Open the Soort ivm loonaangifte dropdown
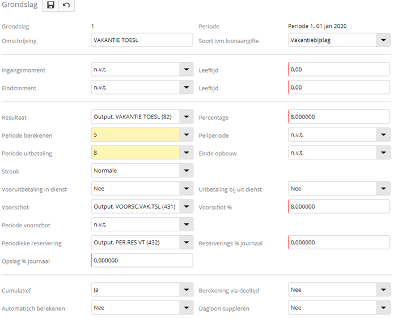The image size is (394, 318). [x=384, y=40]
